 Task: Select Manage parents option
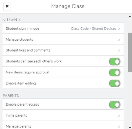pos(63,125)
